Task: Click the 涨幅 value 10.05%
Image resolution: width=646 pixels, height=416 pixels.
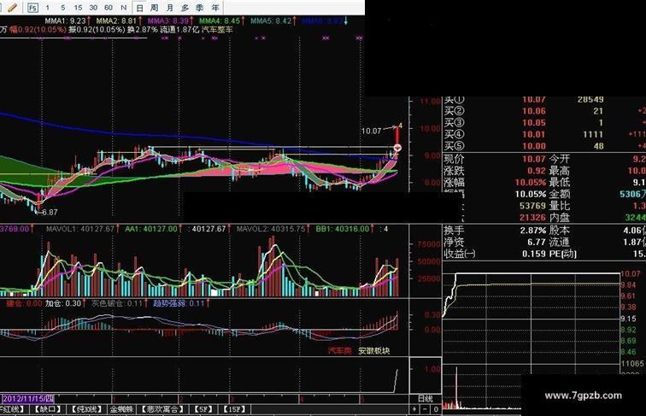Action: pos(531,182)
